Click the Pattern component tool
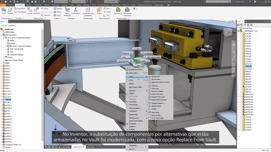271x152 pixels. click(58, 8)
